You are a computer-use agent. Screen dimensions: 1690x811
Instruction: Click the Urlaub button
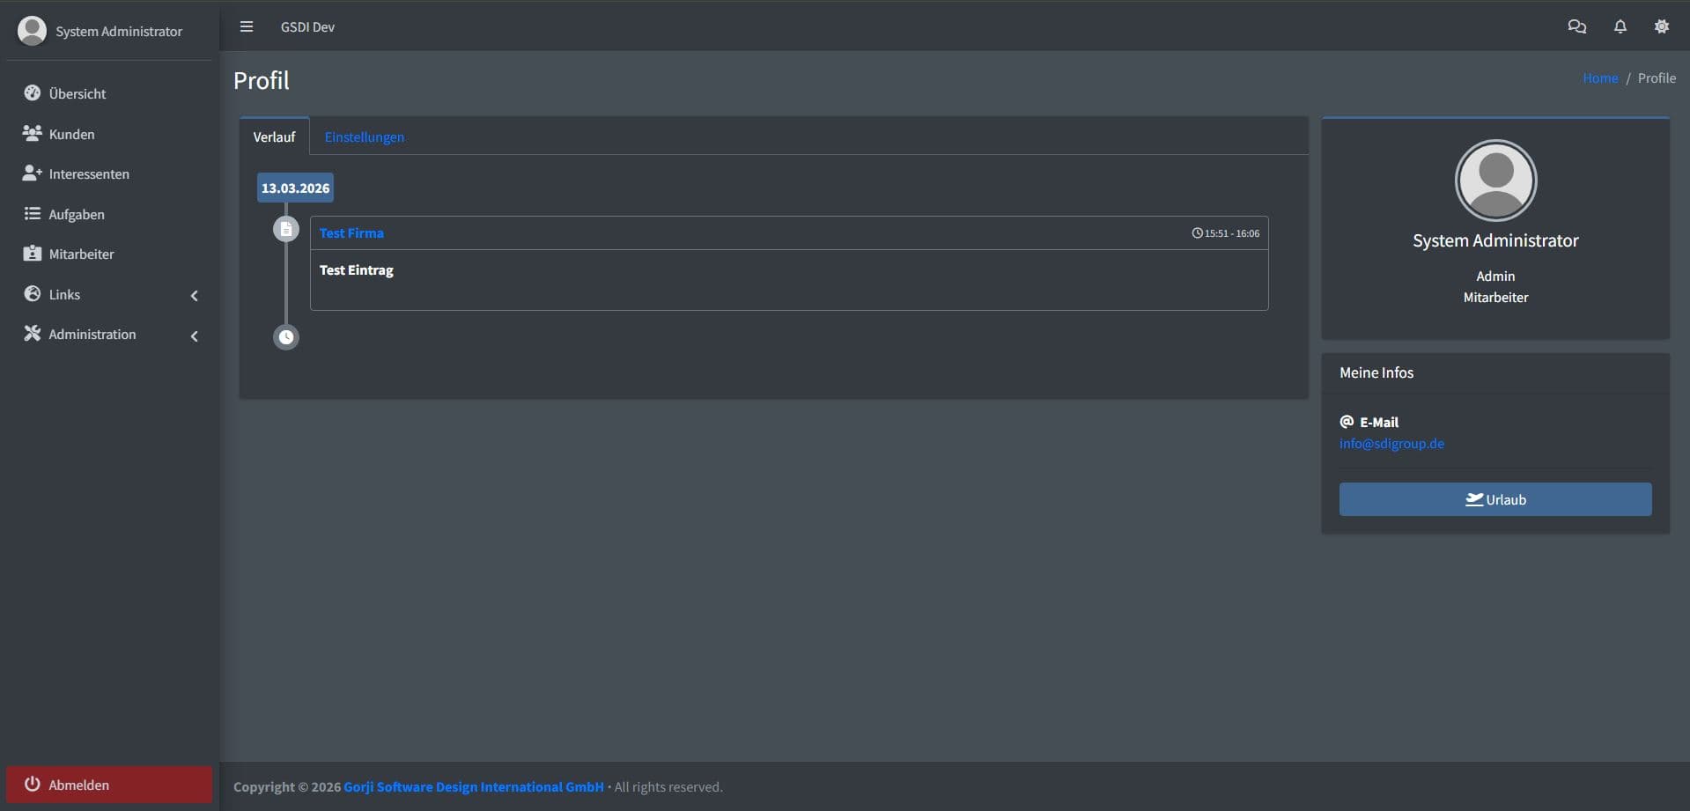point(1494,499)
